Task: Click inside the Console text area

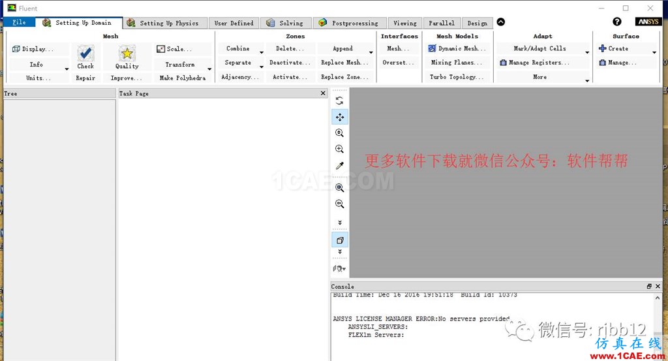Action: pos(492,326)
